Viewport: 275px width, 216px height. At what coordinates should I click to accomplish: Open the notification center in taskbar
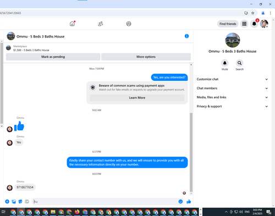coord(269,212)
